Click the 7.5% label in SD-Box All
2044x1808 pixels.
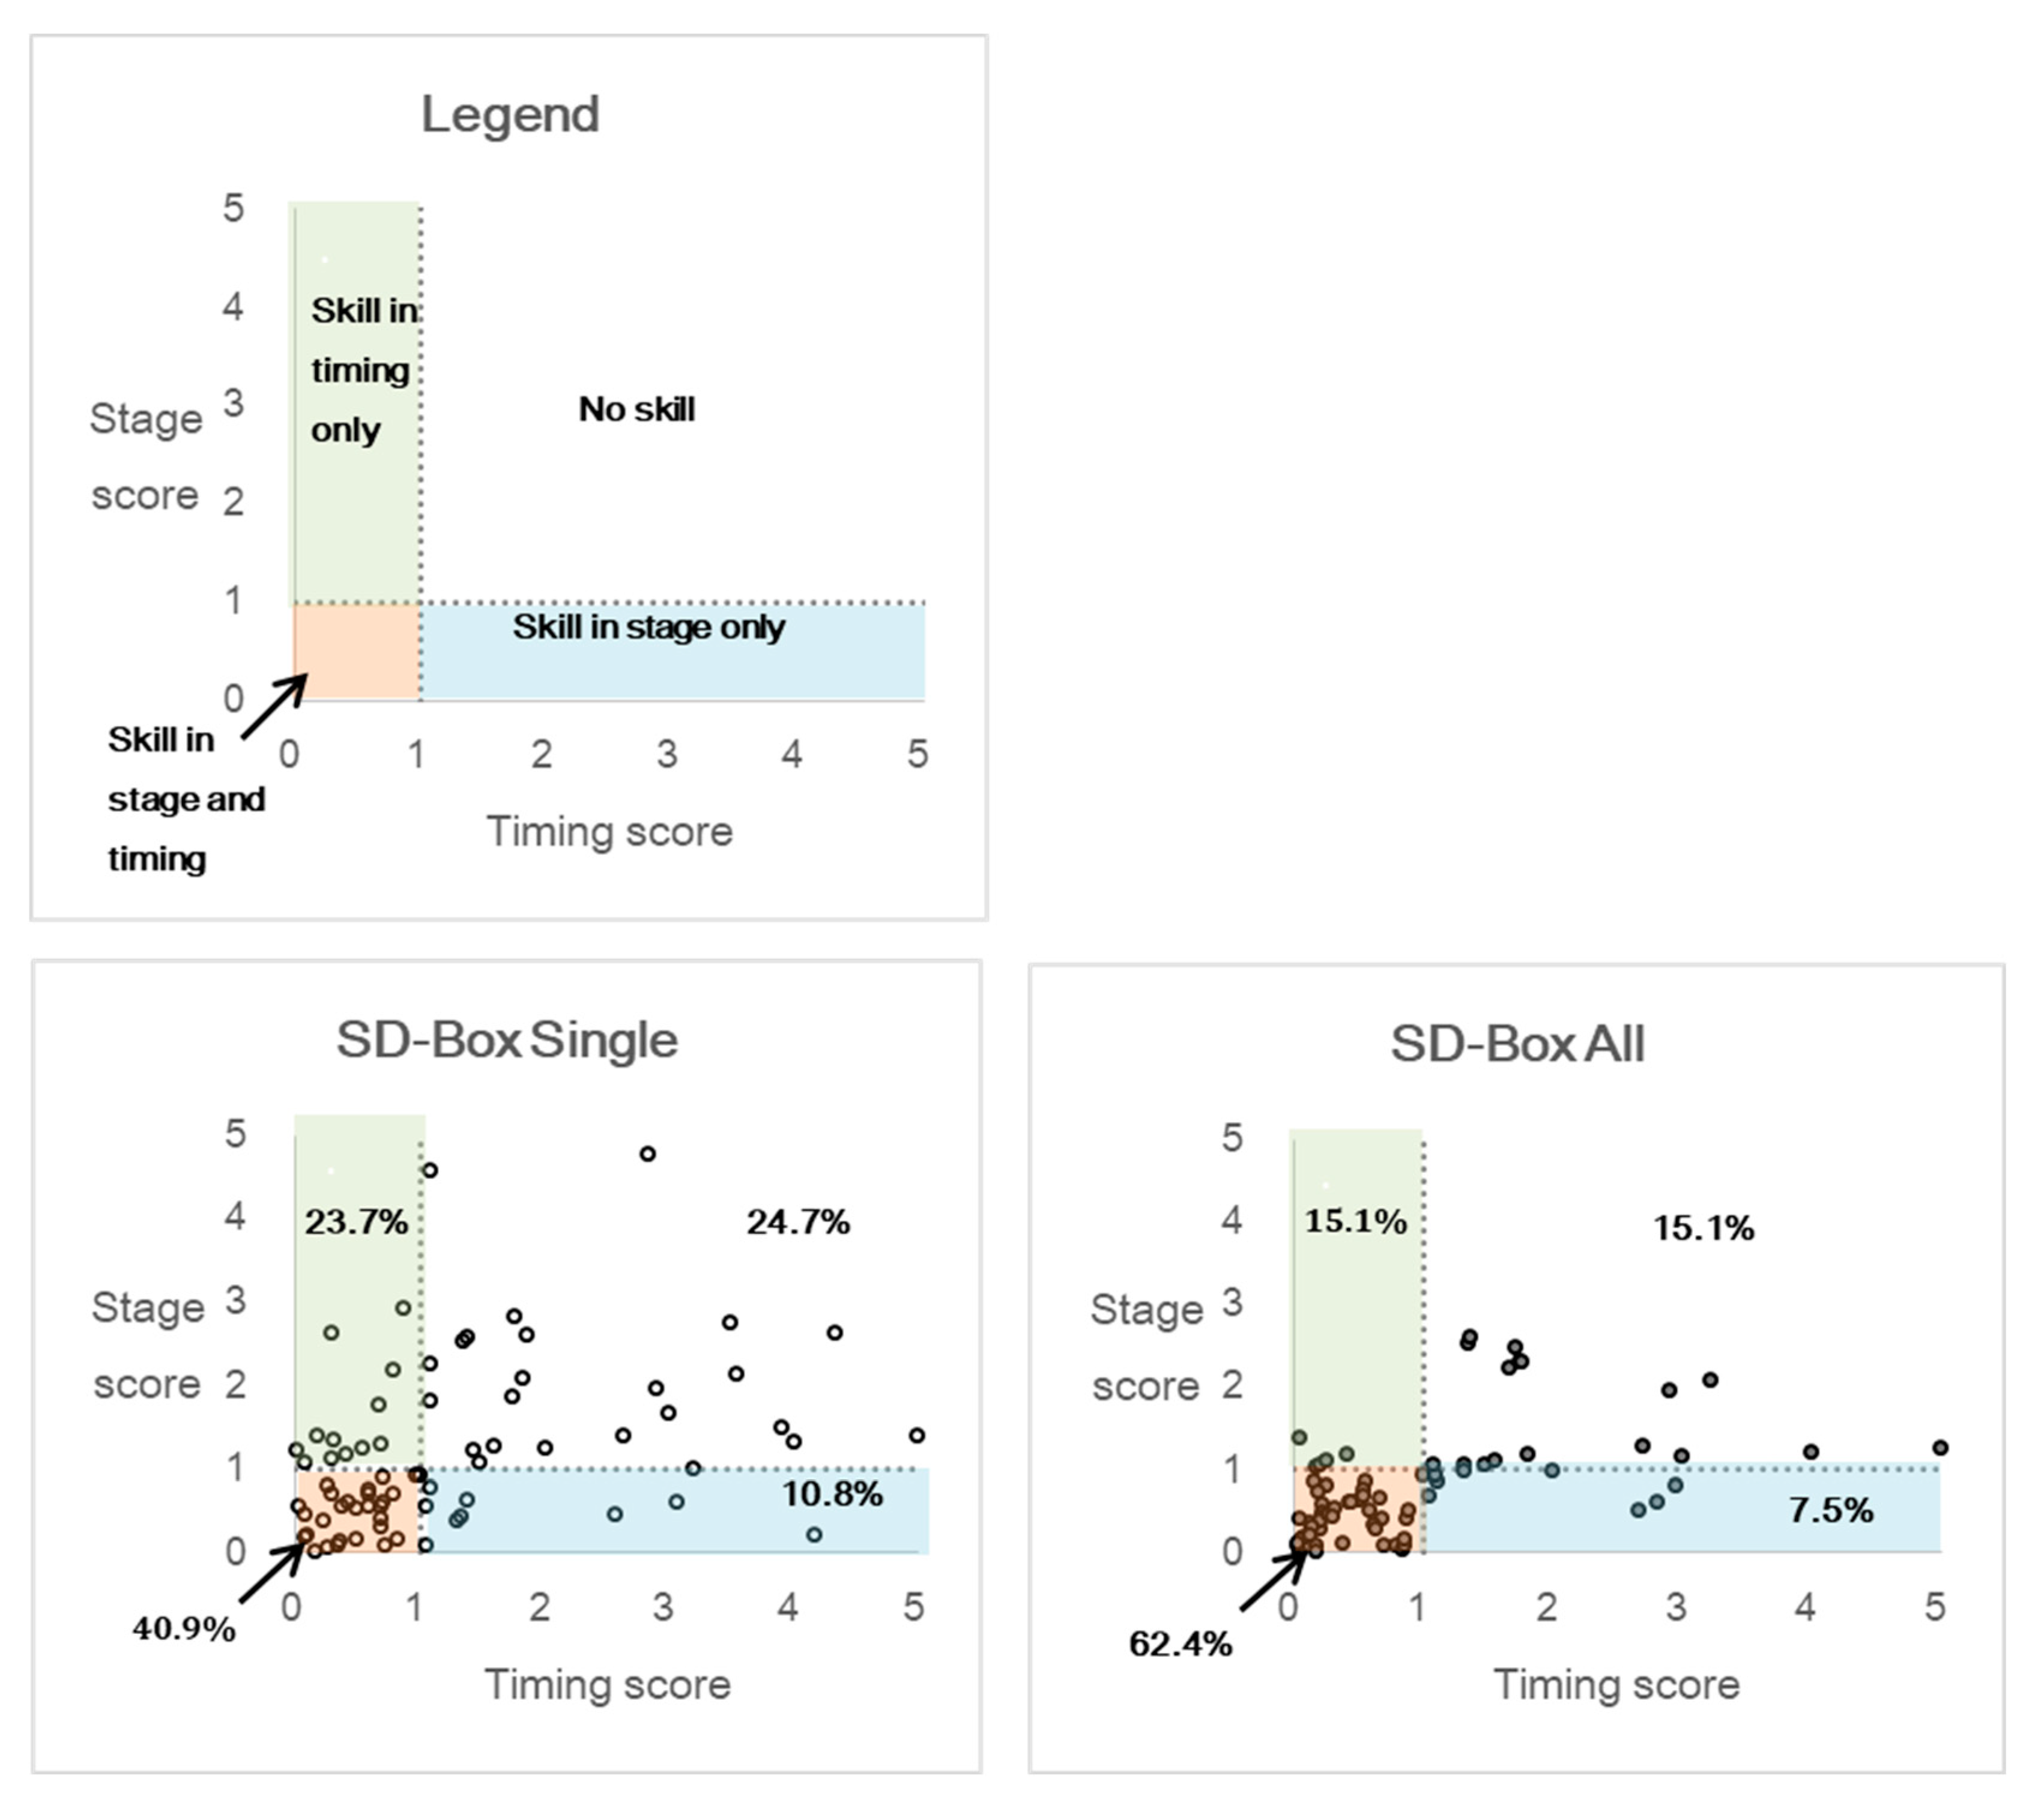[1831, 1510]
